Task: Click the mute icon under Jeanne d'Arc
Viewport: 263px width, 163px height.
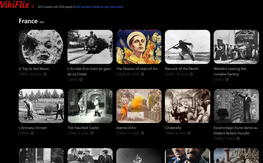Action: pyautogui.click(x=142, y=133)
